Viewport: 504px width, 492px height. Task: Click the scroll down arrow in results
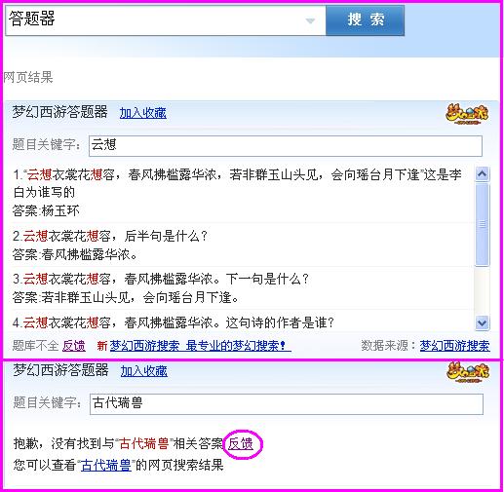tap(483, 322)
